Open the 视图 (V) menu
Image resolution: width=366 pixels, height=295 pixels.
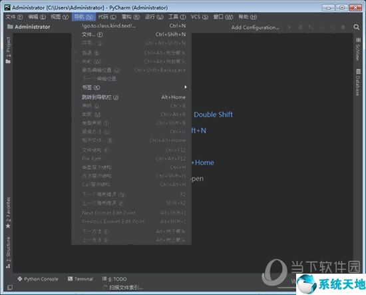point(60,17)
